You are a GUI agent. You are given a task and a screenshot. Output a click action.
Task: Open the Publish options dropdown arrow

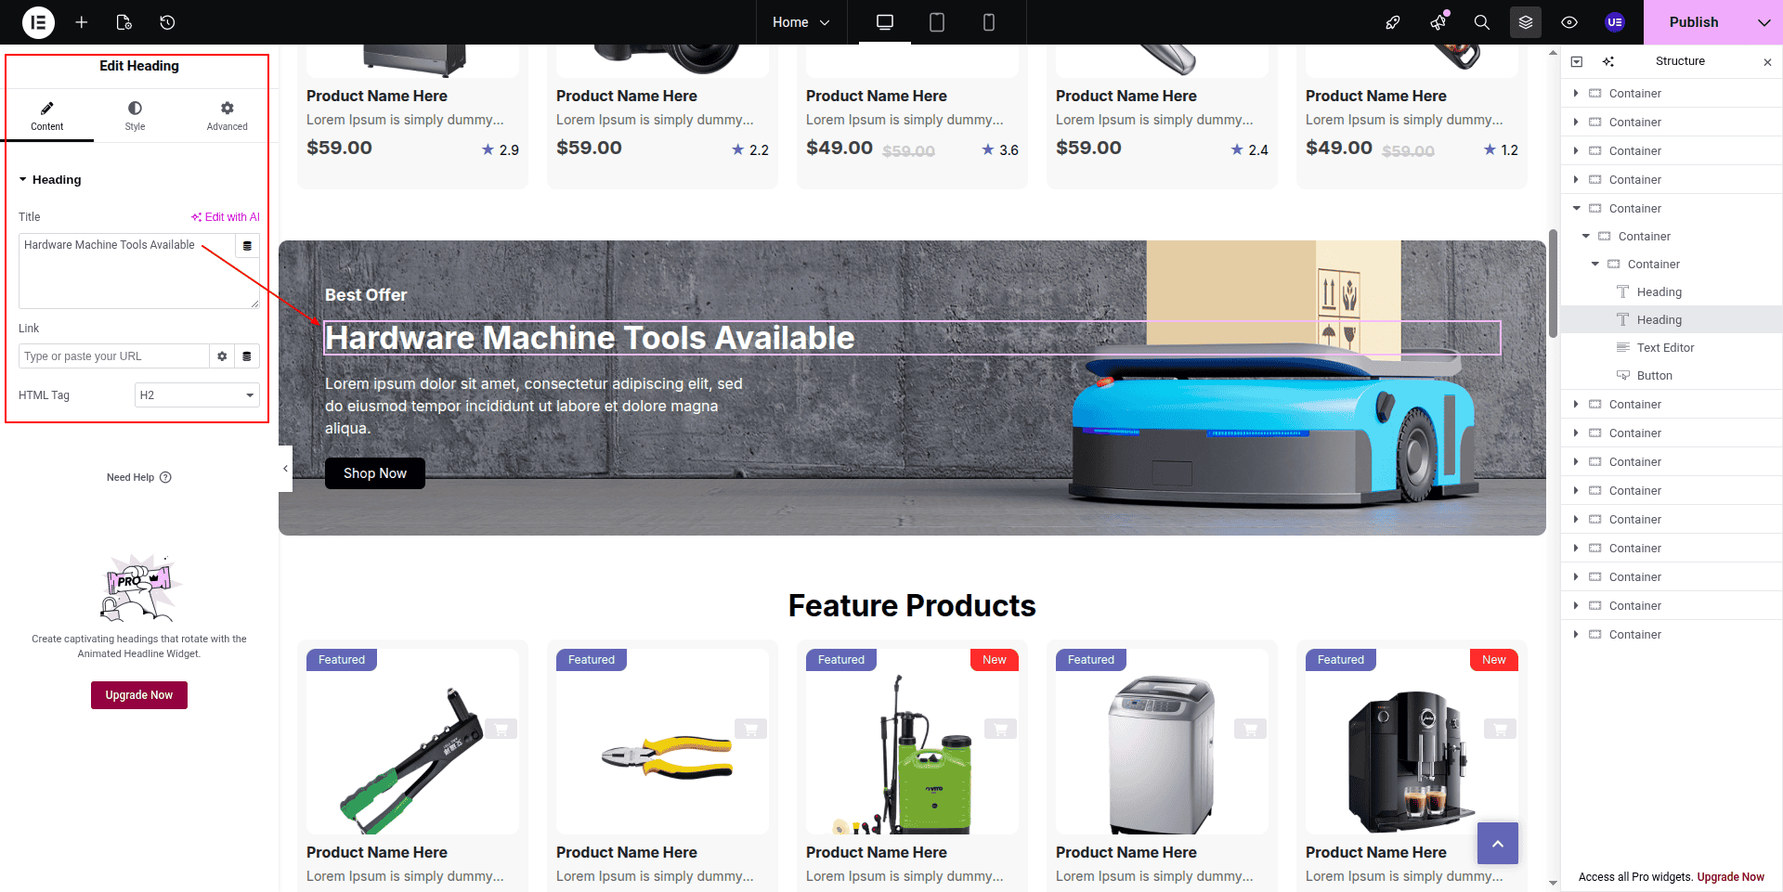[x=1763, y=22]
